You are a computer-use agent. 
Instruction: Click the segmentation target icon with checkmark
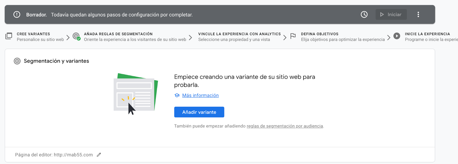[76, 36]
